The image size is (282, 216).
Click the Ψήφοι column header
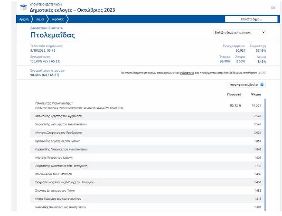[256, 94]
